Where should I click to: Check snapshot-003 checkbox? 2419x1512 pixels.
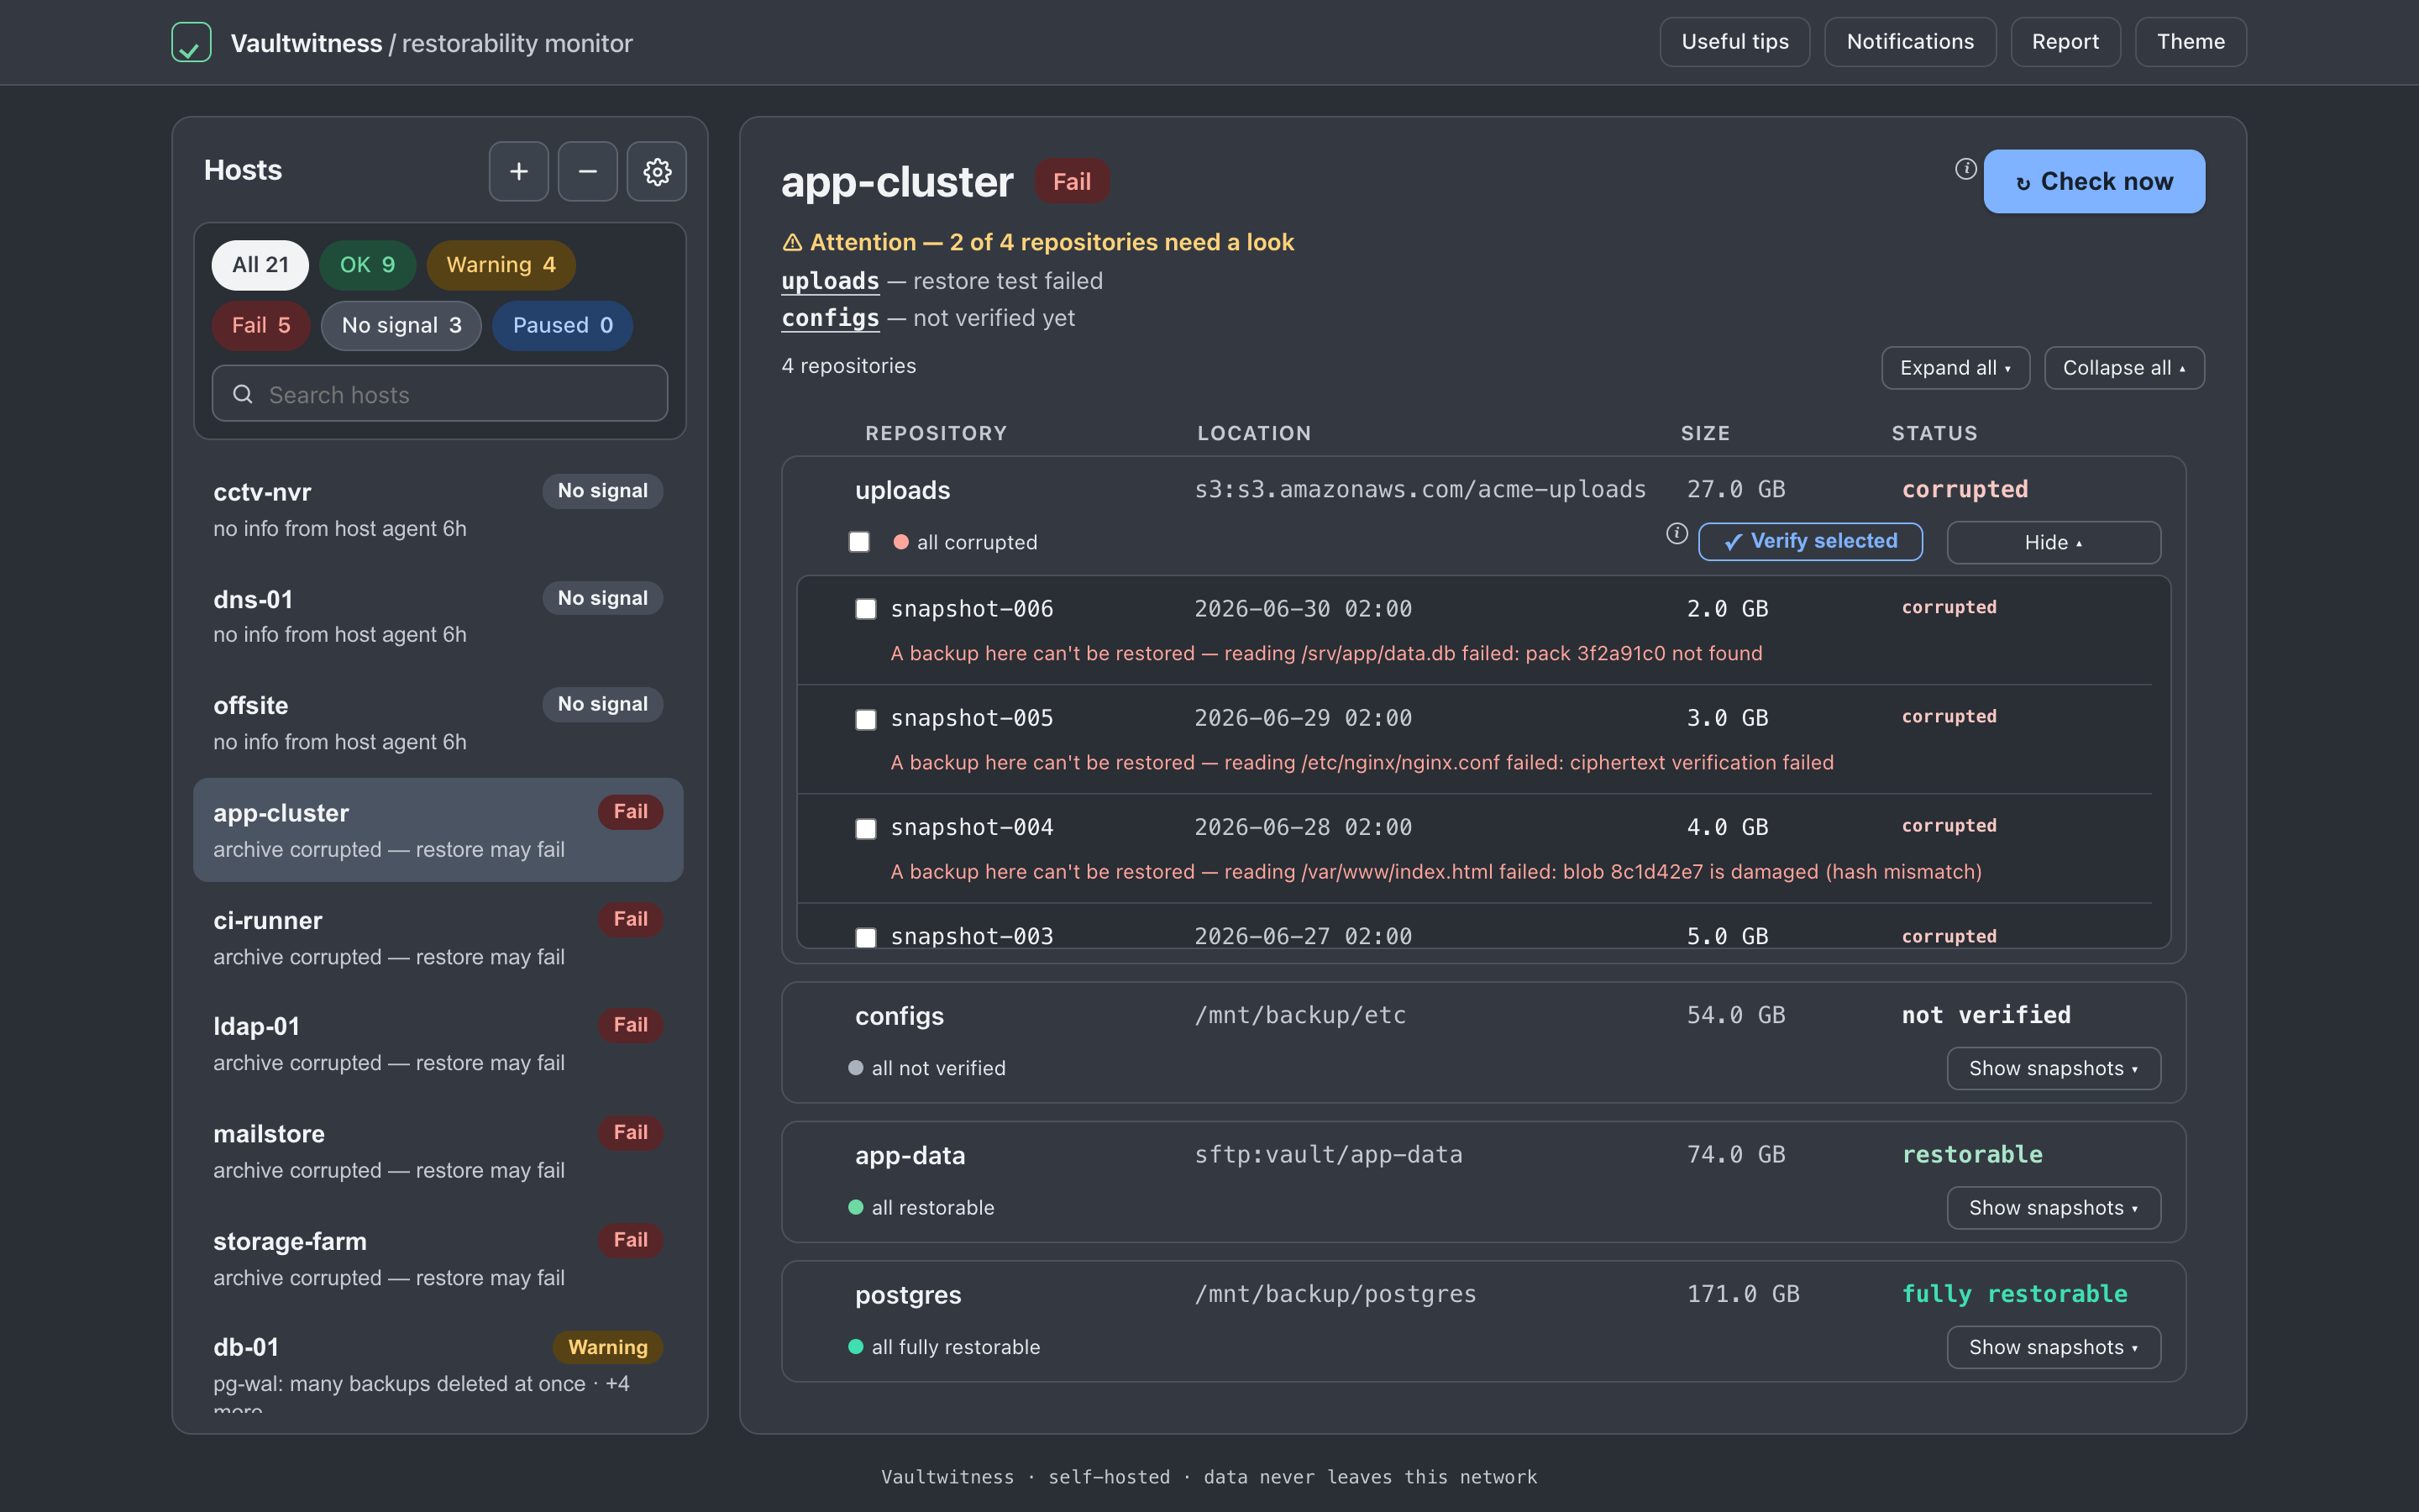click(x=866, y=937)
